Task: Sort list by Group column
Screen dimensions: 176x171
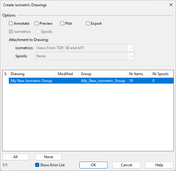Action: pos(103,74)
